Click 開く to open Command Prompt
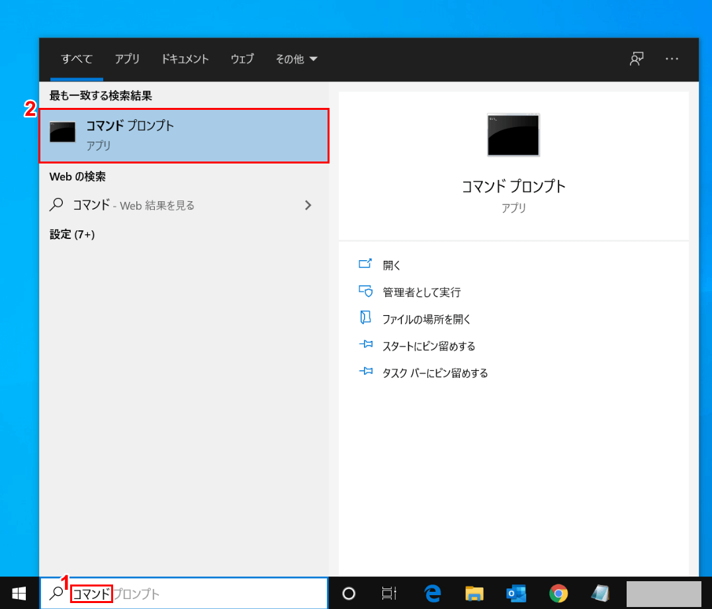712x609 pixels. [x=392, y=265]
